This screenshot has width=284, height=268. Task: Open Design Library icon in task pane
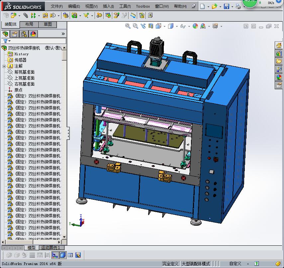279,53
